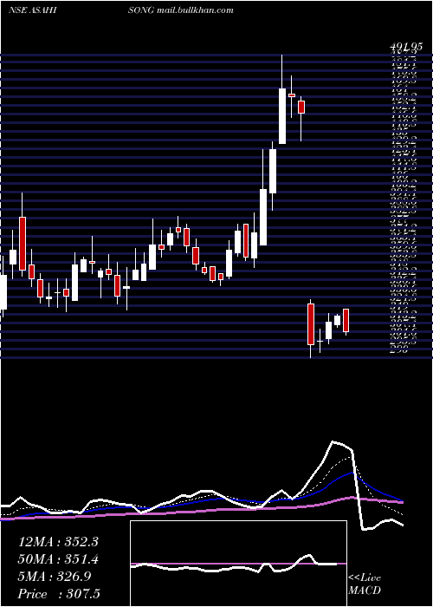This screenshot has height=607, width=433.
Task: Click the large red gap-down candle after the peak
Action: 310,324
